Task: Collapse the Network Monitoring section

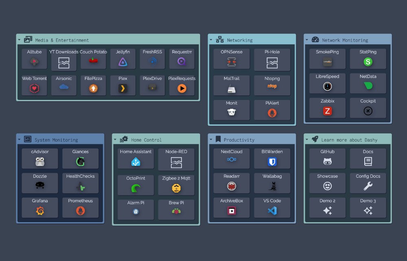Action: [307, 40]
